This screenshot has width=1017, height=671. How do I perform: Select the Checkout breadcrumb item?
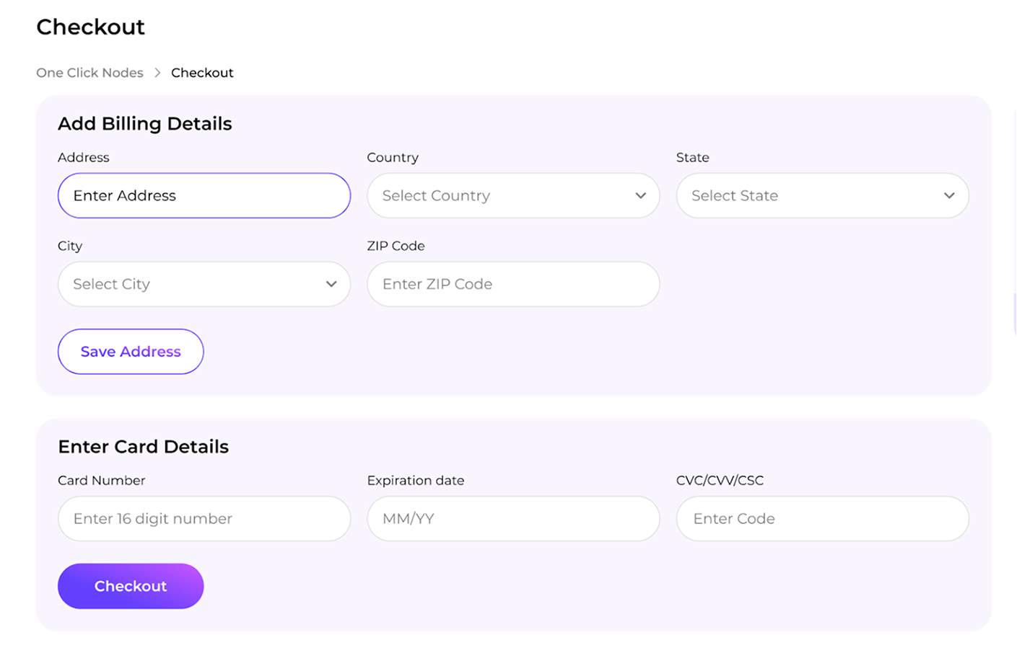pos(202,72)
